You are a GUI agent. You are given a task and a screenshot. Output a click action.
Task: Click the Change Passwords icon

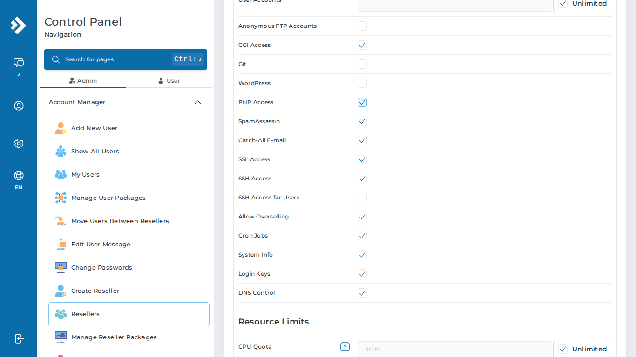(x=61, y=267)
